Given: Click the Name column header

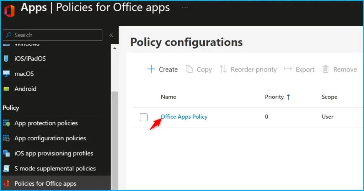Looking at the screenshot, I should (x=168, y=97).
